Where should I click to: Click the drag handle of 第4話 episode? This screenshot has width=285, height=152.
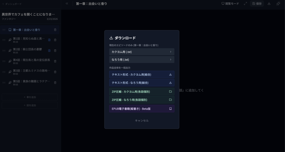pos(4,61)
